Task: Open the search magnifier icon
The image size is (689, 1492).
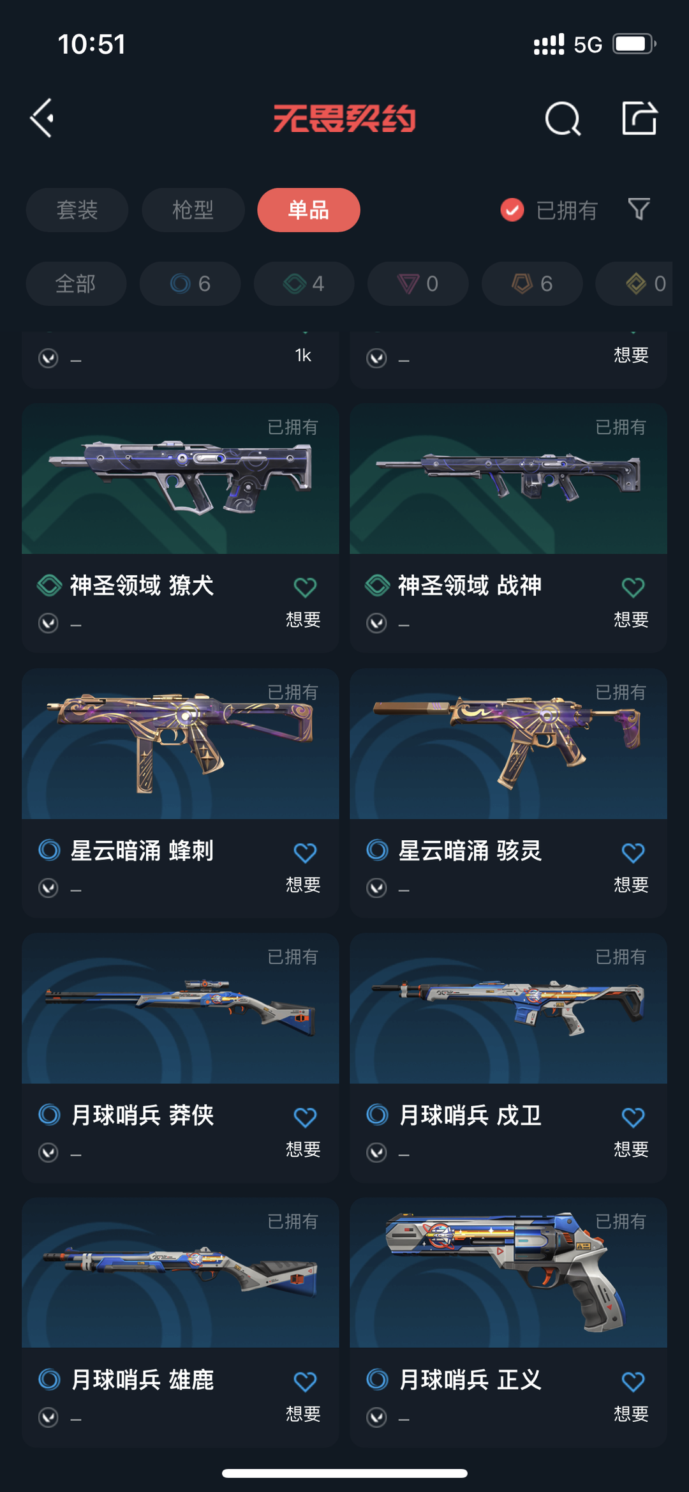Action: click(x=563, y=119)
